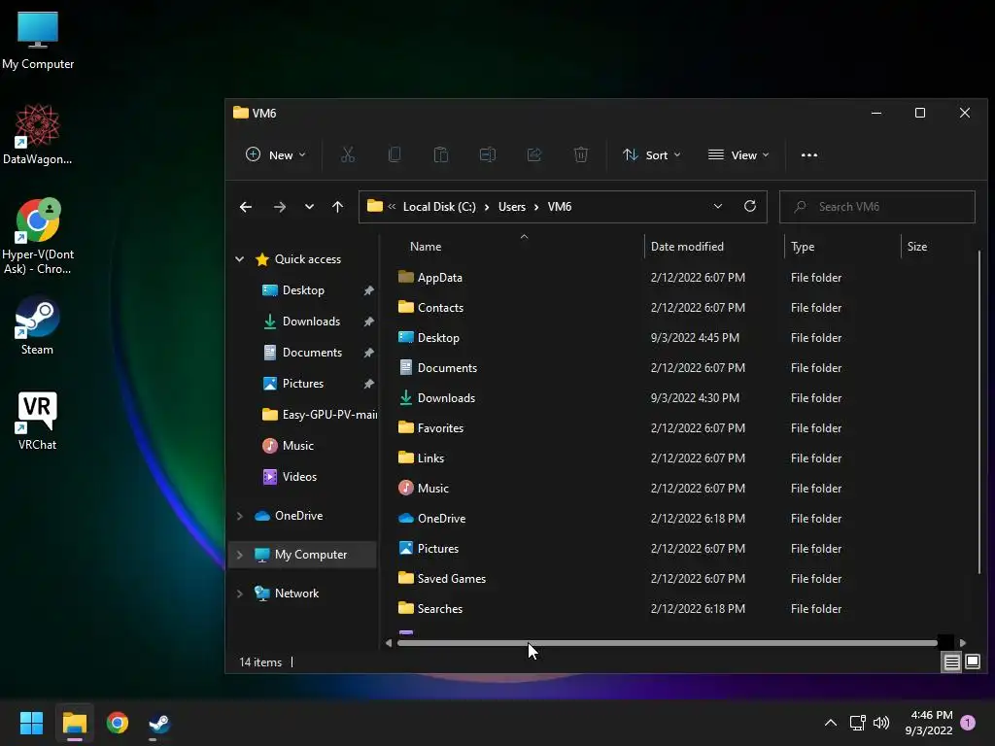Click File Explorer in taskbar
The height and width of the screenshot is (746, 995).
(x=74, y=723)
